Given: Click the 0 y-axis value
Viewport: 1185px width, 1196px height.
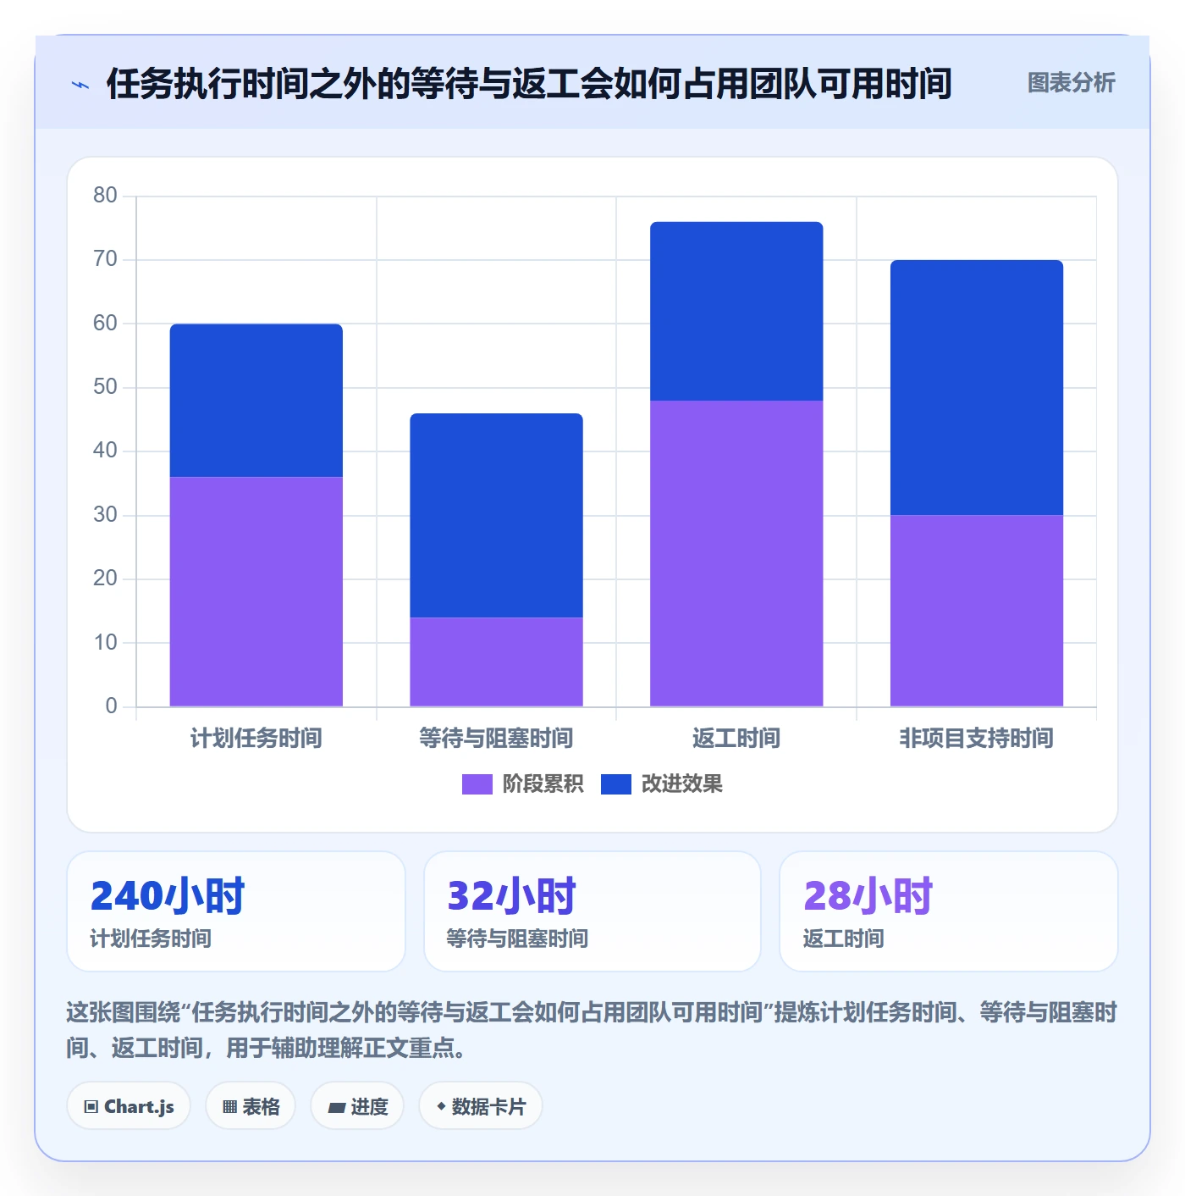Looking at the screenshot, I should (111, 706).
